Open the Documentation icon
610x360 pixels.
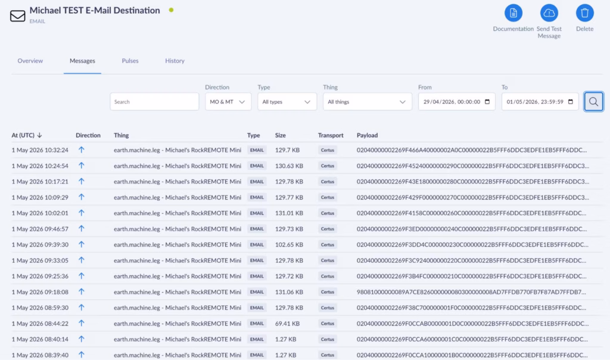(x=513, y=13)
